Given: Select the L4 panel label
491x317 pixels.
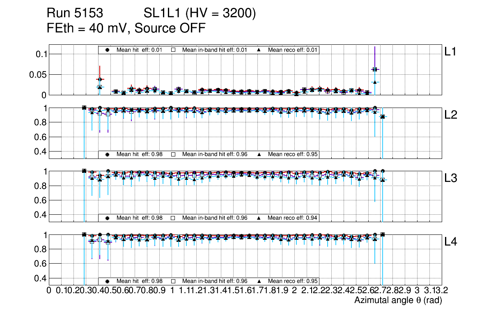Looking at the screenshot, I should pyautogui.click(x=451, y=242).
